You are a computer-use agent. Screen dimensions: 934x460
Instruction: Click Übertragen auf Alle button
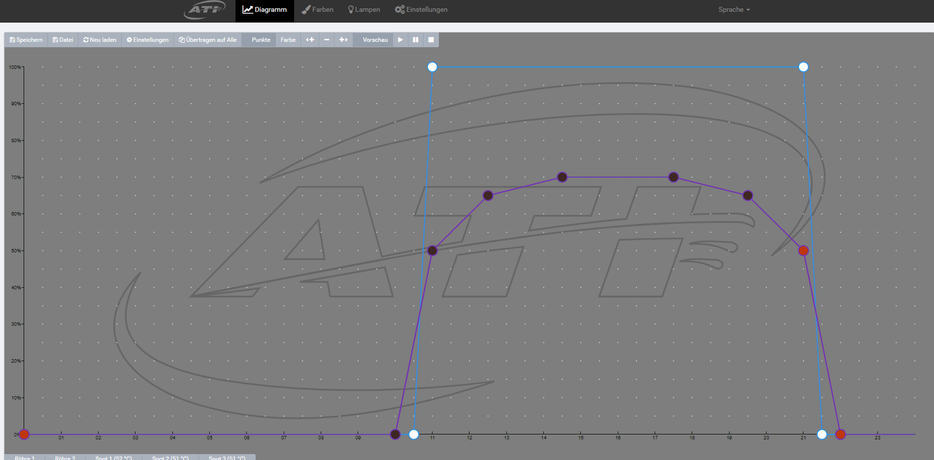[x=208, y=40]
